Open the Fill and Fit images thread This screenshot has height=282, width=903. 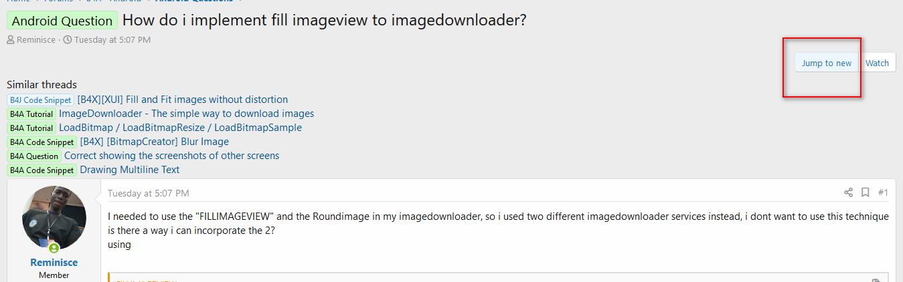tap(183, 100)
